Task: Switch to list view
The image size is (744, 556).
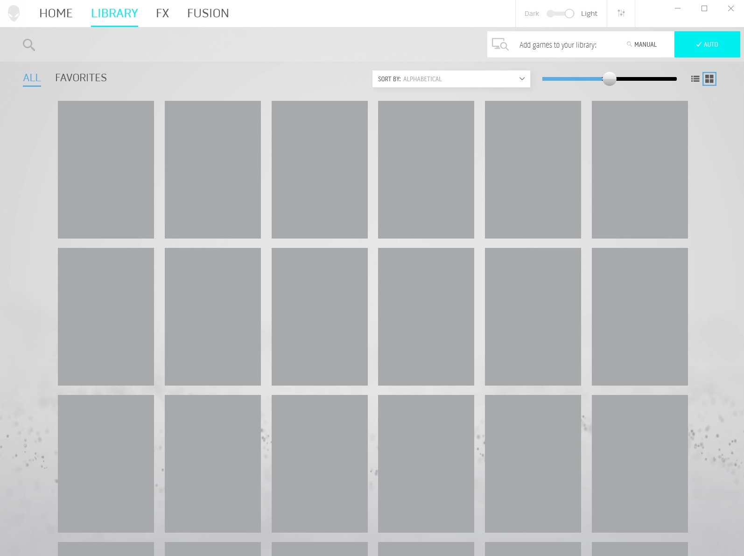Action: pos(695,79)
